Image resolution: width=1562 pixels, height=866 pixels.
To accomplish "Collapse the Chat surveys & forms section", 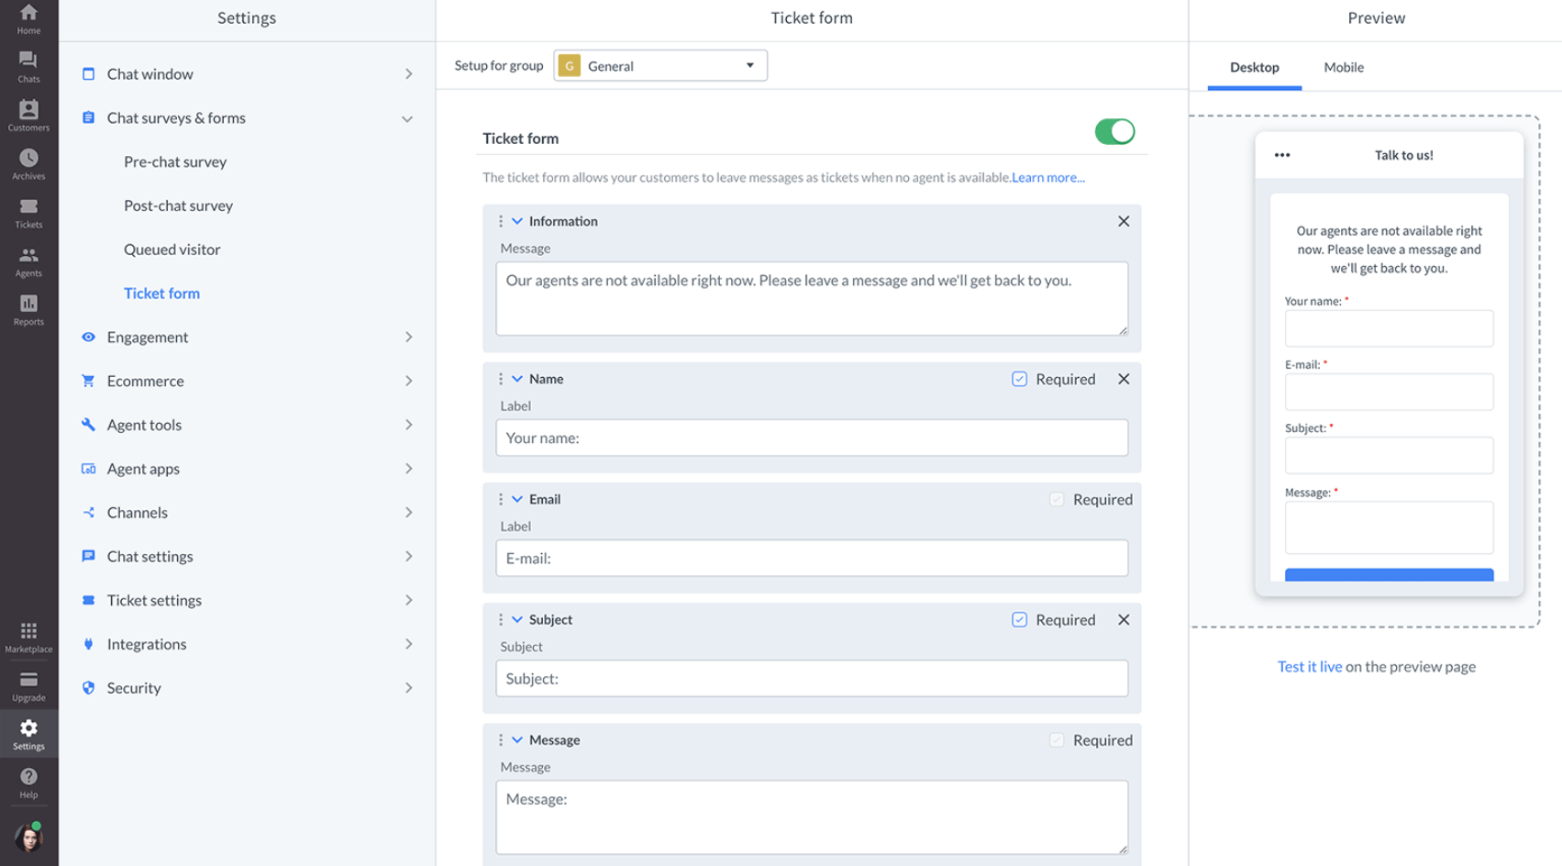I will (408, 118).
